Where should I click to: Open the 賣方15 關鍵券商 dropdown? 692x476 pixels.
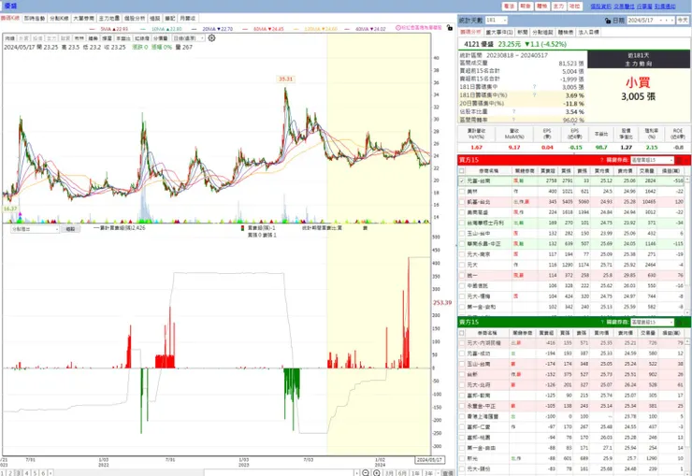coord(653,322)
